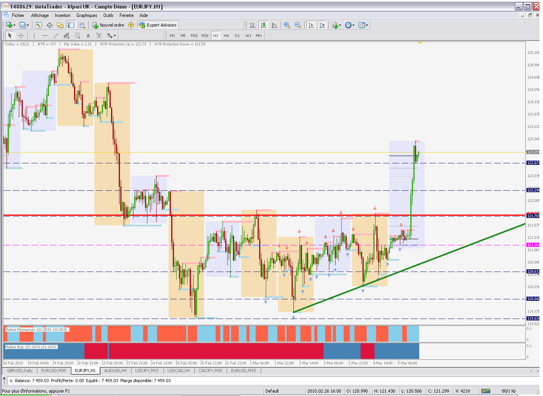543x396 pixels.
Task: Select the M5 timeframe
Action: click(183, 35)
